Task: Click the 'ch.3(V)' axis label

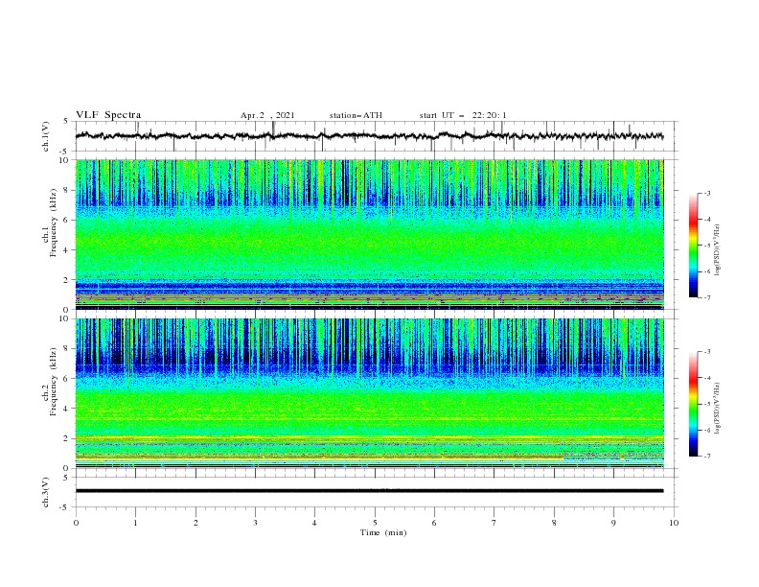Action: tap(46, 492)
